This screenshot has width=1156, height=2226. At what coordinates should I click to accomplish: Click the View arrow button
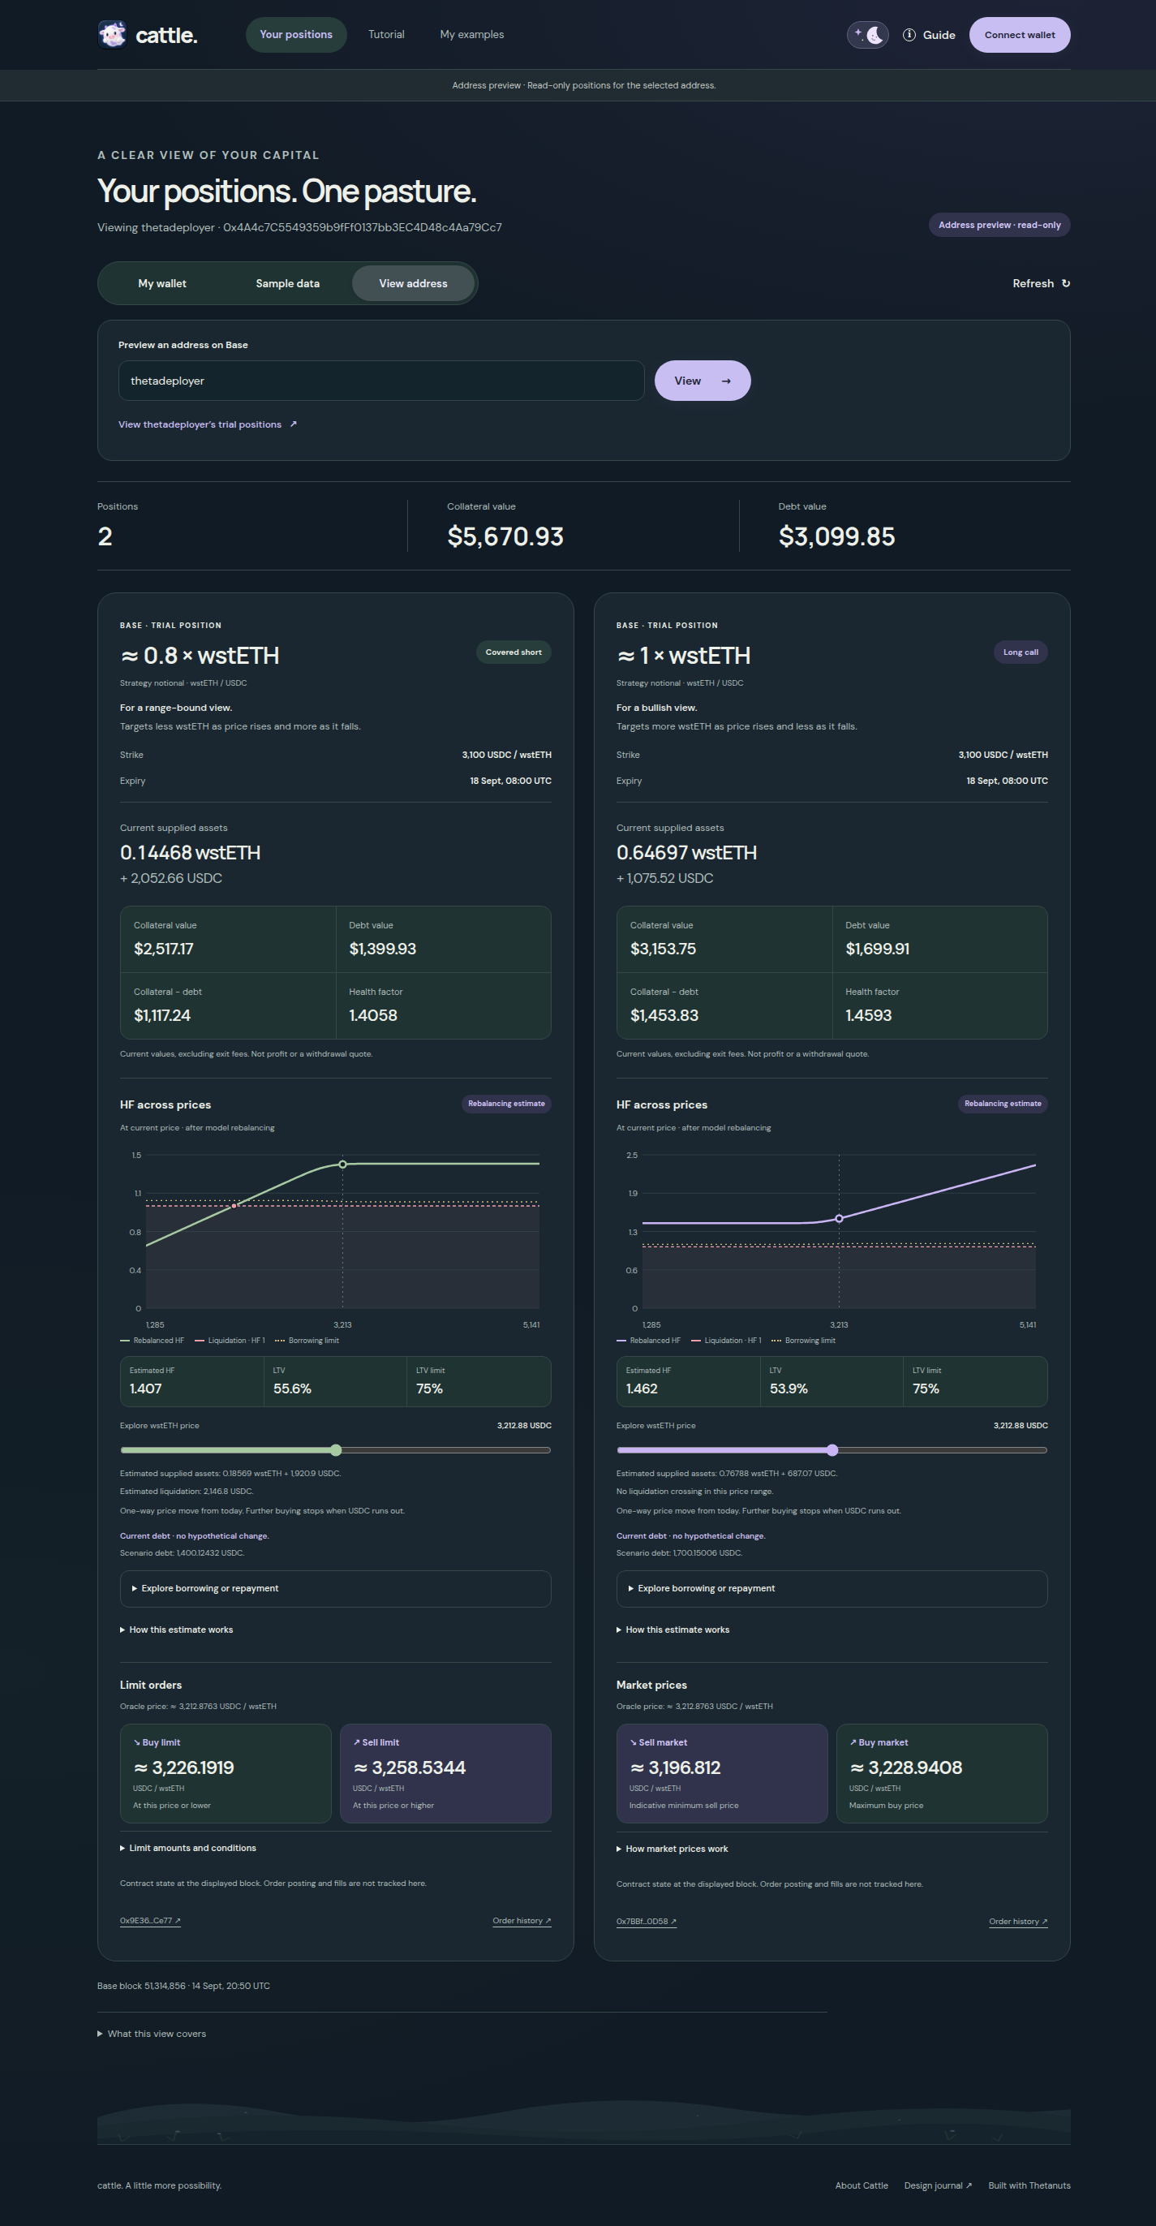click(x=703, y=381)
